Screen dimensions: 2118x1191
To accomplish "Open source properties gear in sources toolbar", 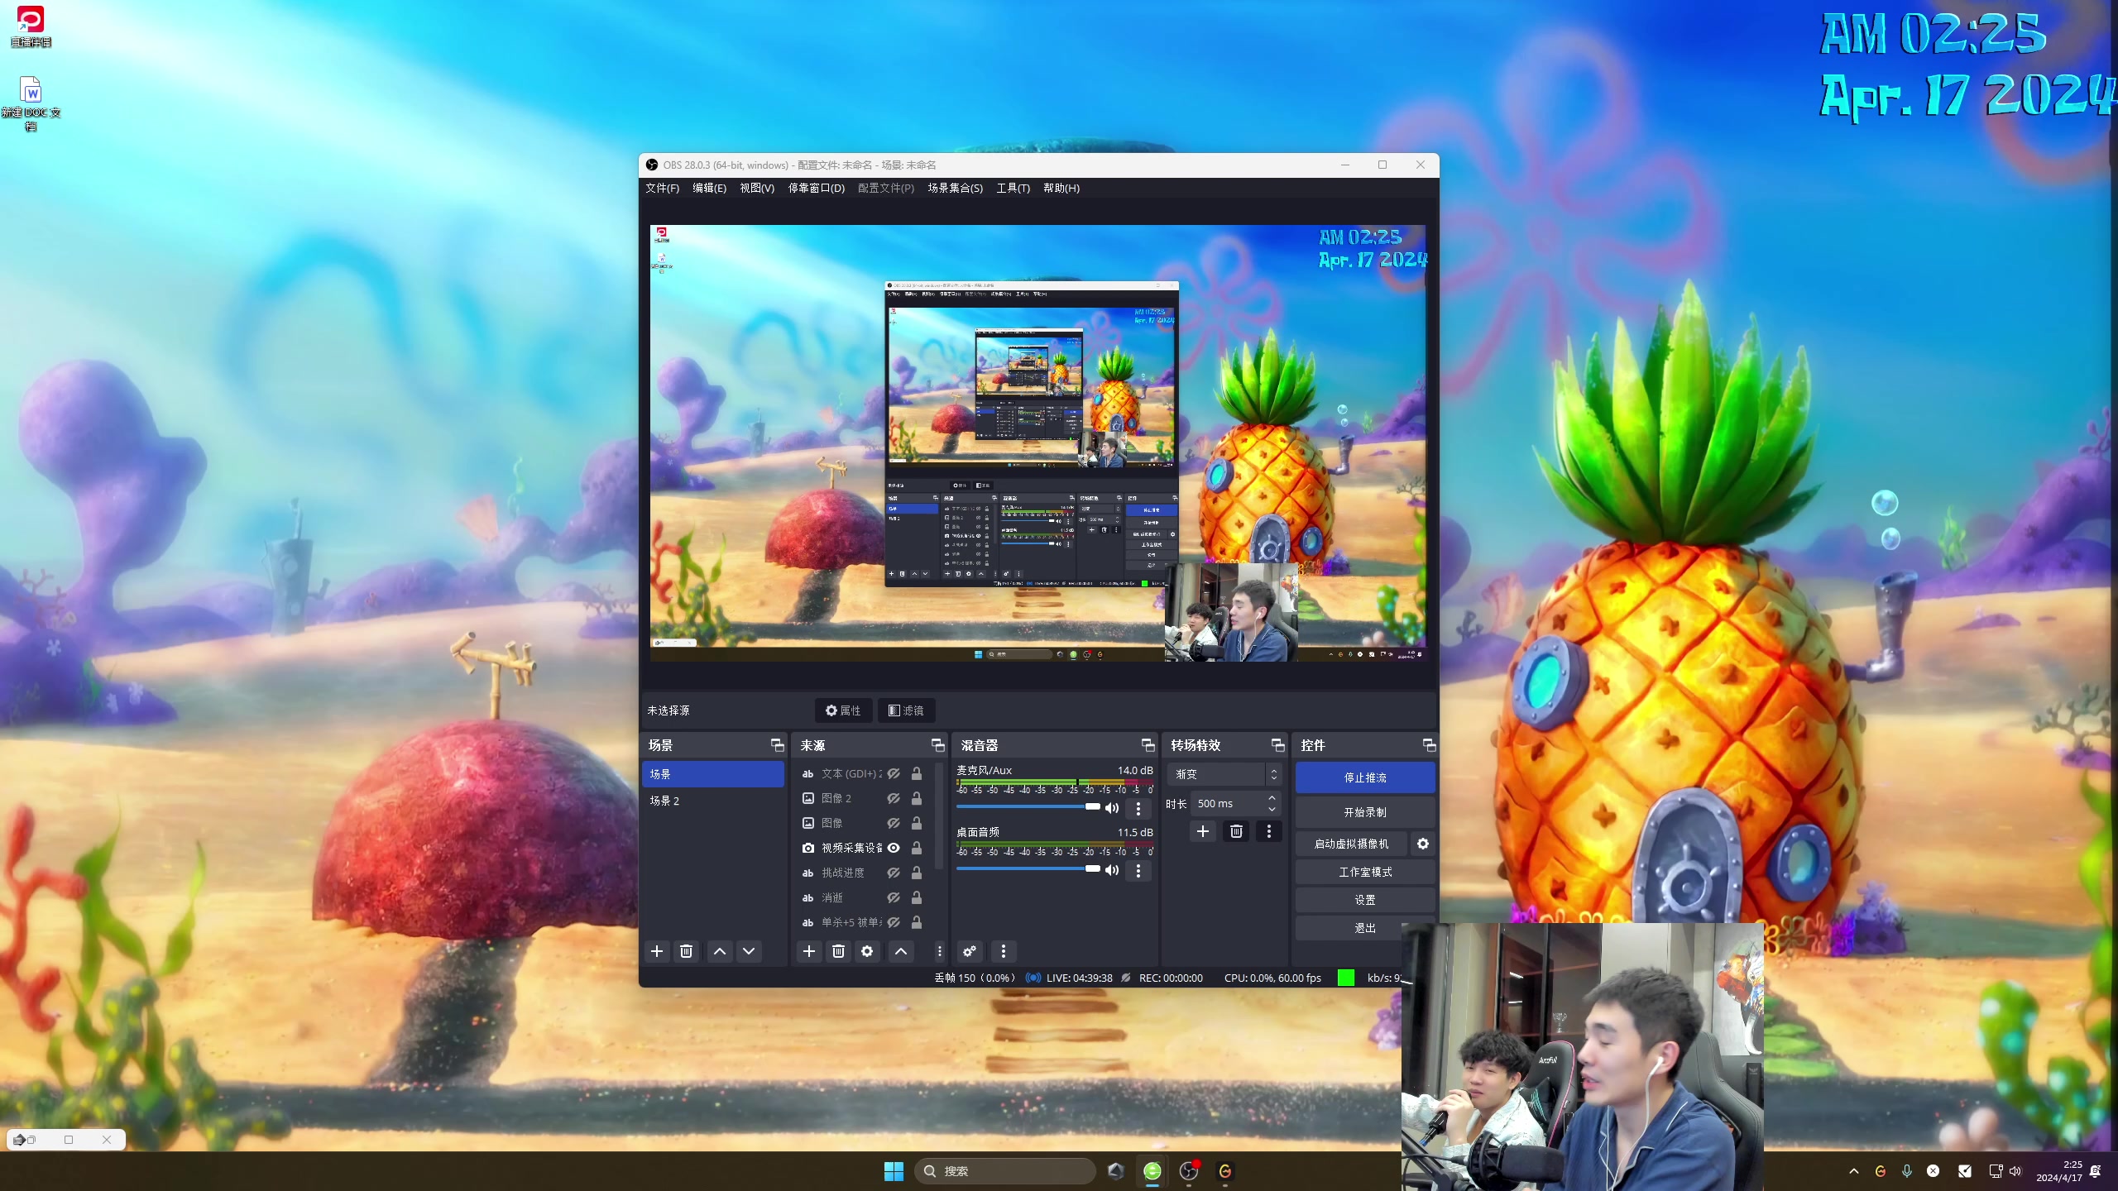I will [x=867, y=951].
